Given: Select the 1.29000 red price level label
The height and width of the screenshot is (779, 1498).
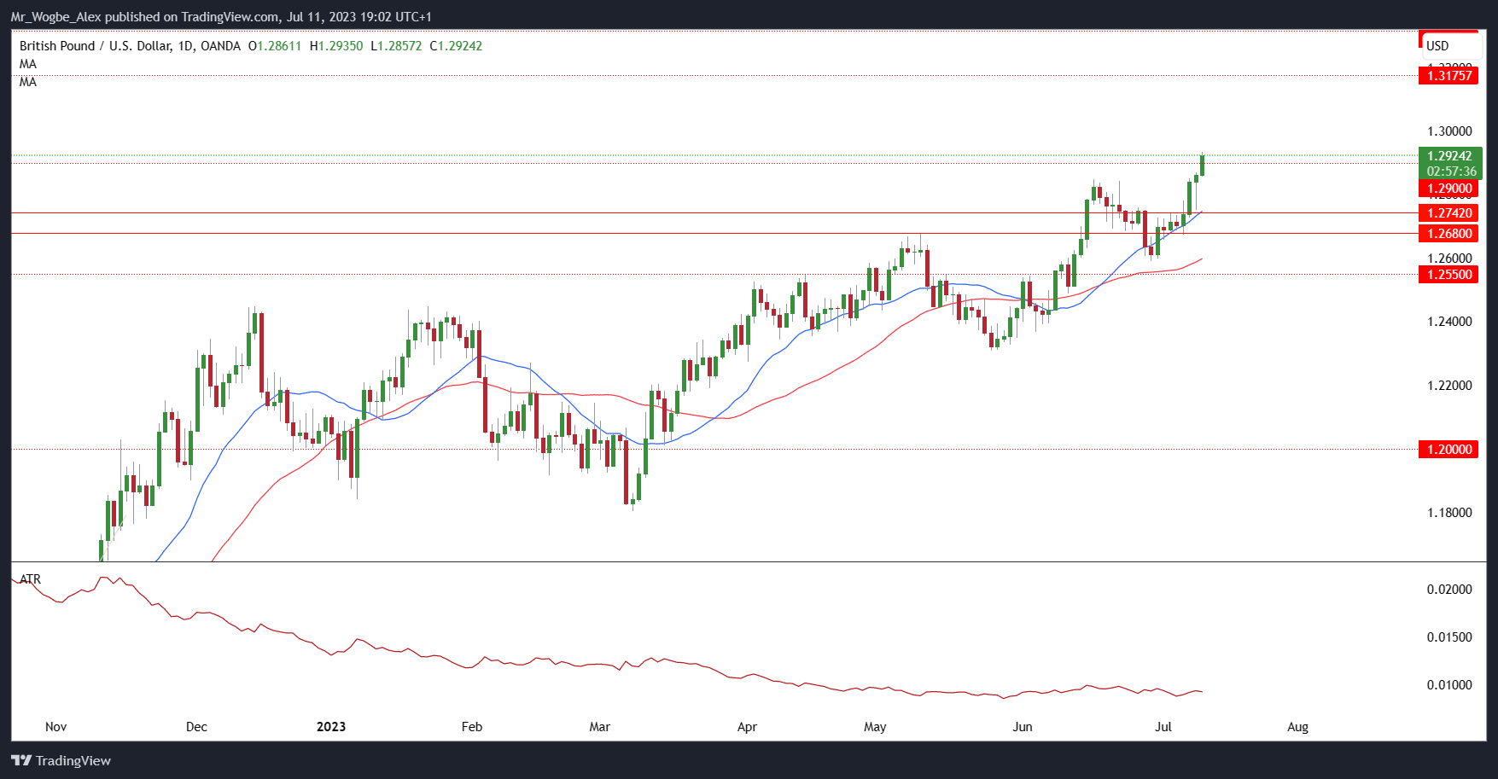Looking at the screenshot, I should click(x=1448, y=189).
